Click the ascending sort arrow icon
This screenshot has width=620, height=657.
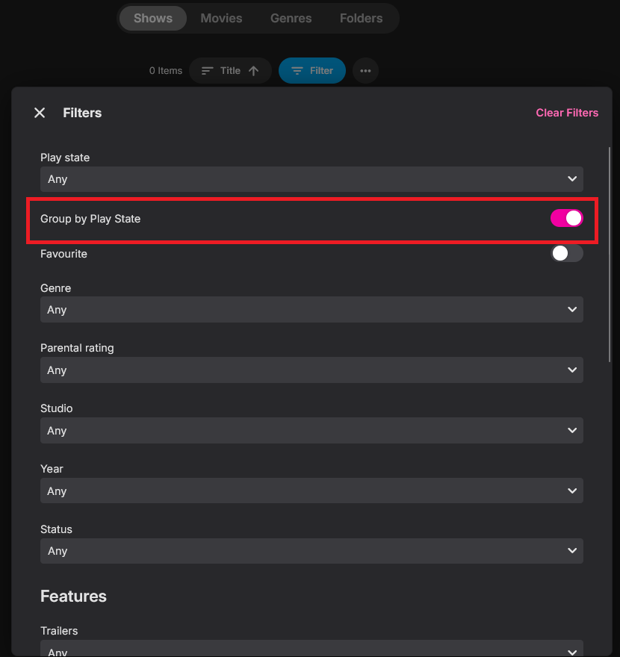pos(253,70)
